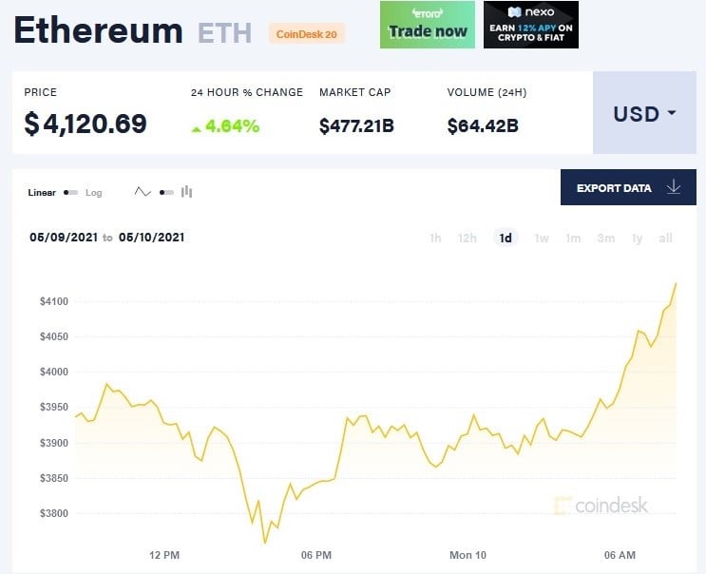This screenshot has width=706, height=574.
Task: Click the download arrow on Export Data
Action: [674, 187]
